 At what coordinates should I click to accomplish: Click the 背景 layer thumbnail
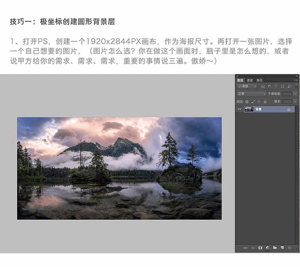249,109
